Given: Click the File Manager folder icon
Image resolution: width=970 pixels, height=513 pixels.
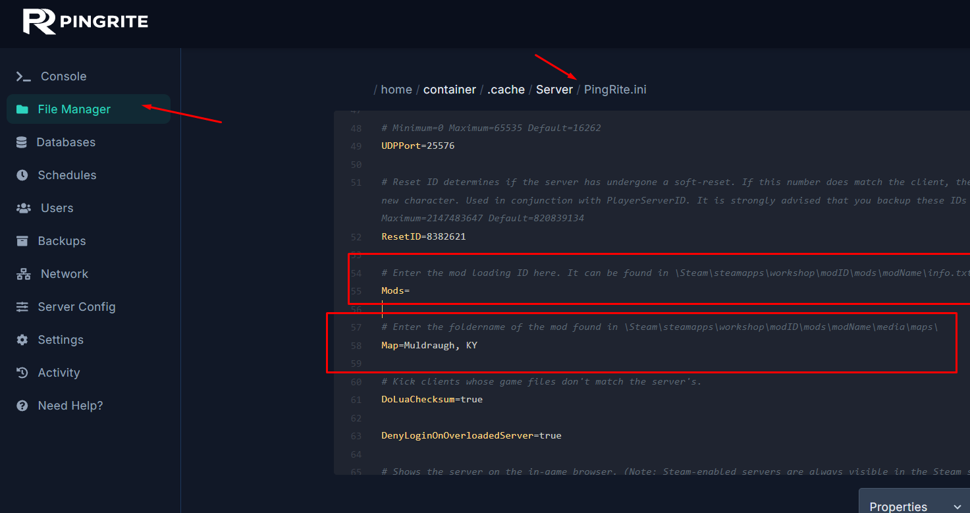Looking at the screenshot, I should 22,110.
